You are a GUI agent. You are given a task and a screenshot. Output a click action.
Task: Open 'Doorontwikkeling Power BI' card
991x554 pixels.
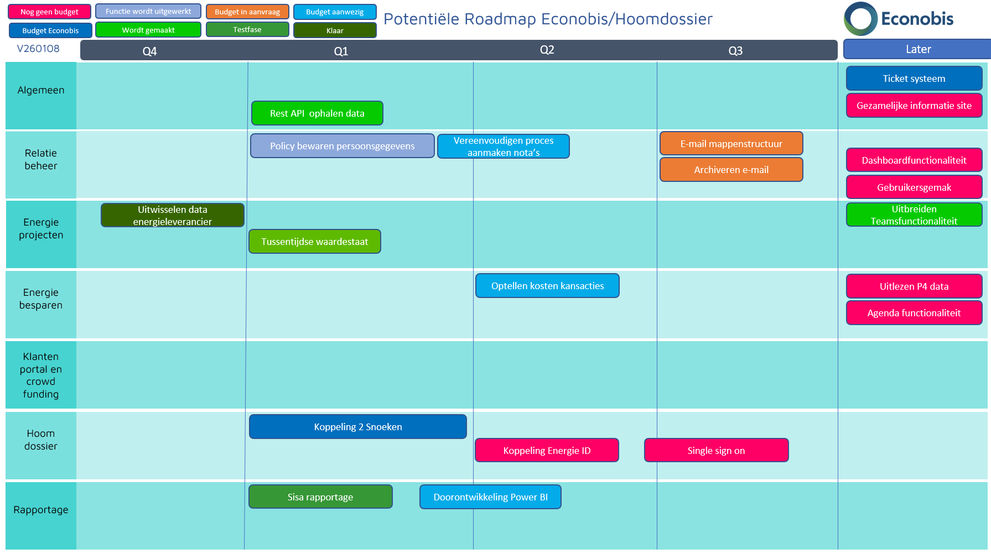point(490,497)
